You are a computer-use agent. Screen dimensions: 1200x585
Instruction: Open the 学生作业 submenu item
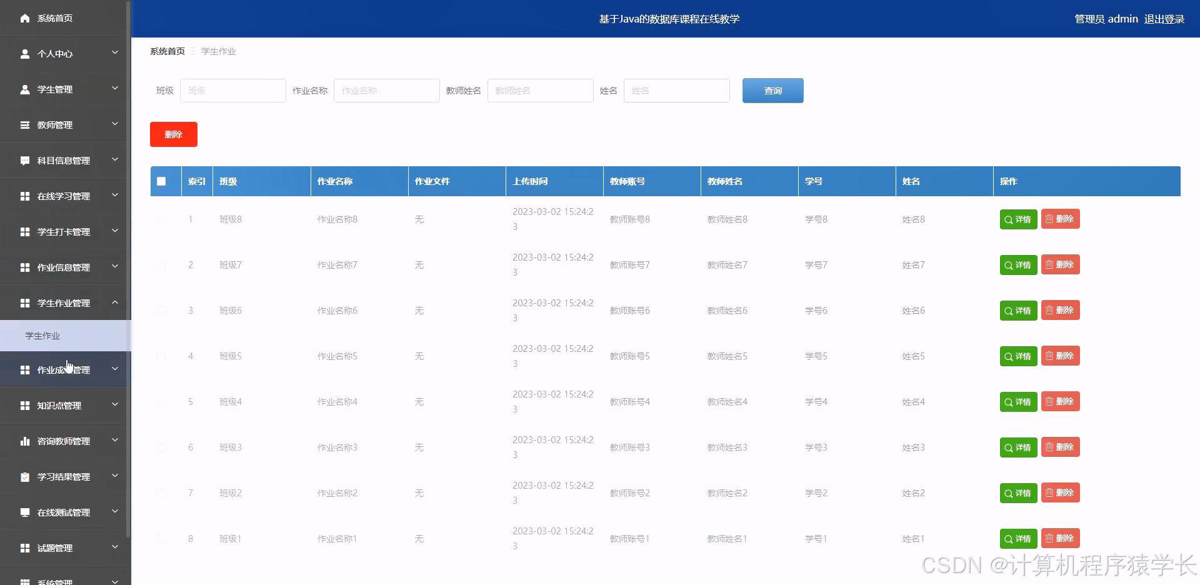tap(42, 336)
